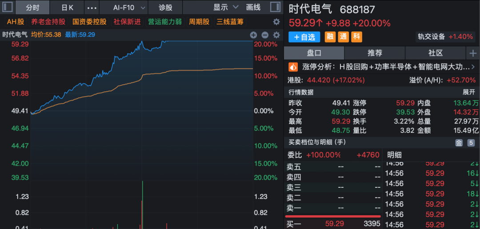Click the 5 levels badge
The image size is (480, 229).
click(471, 143)
